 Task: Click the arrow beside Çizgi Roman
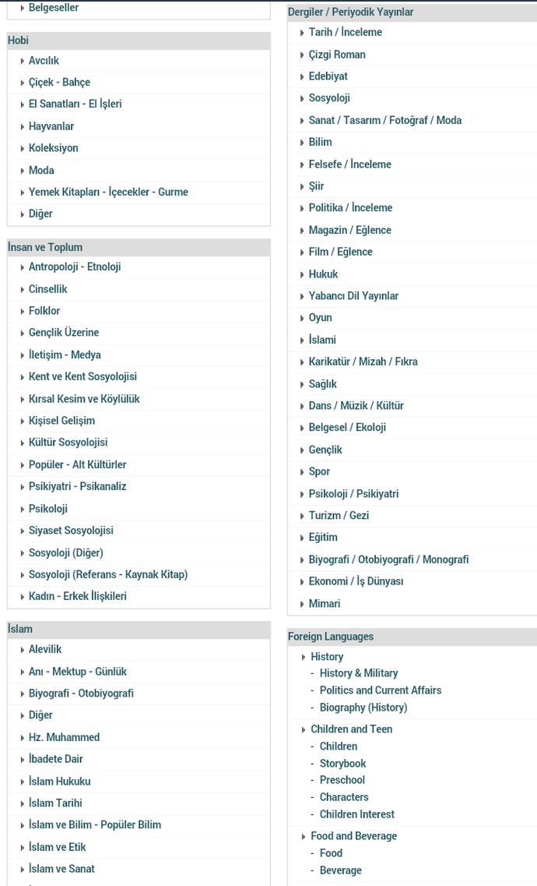[x=302, y=55]
